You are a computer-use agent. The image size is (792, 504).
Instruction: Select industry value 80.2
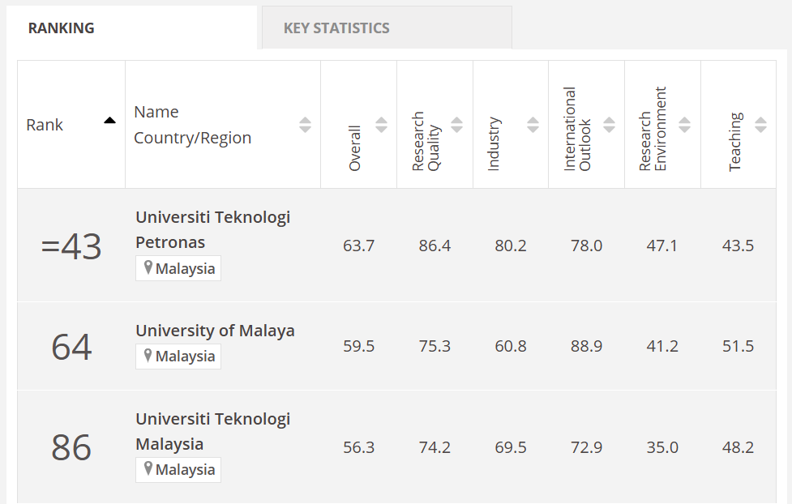pos(511,246)
